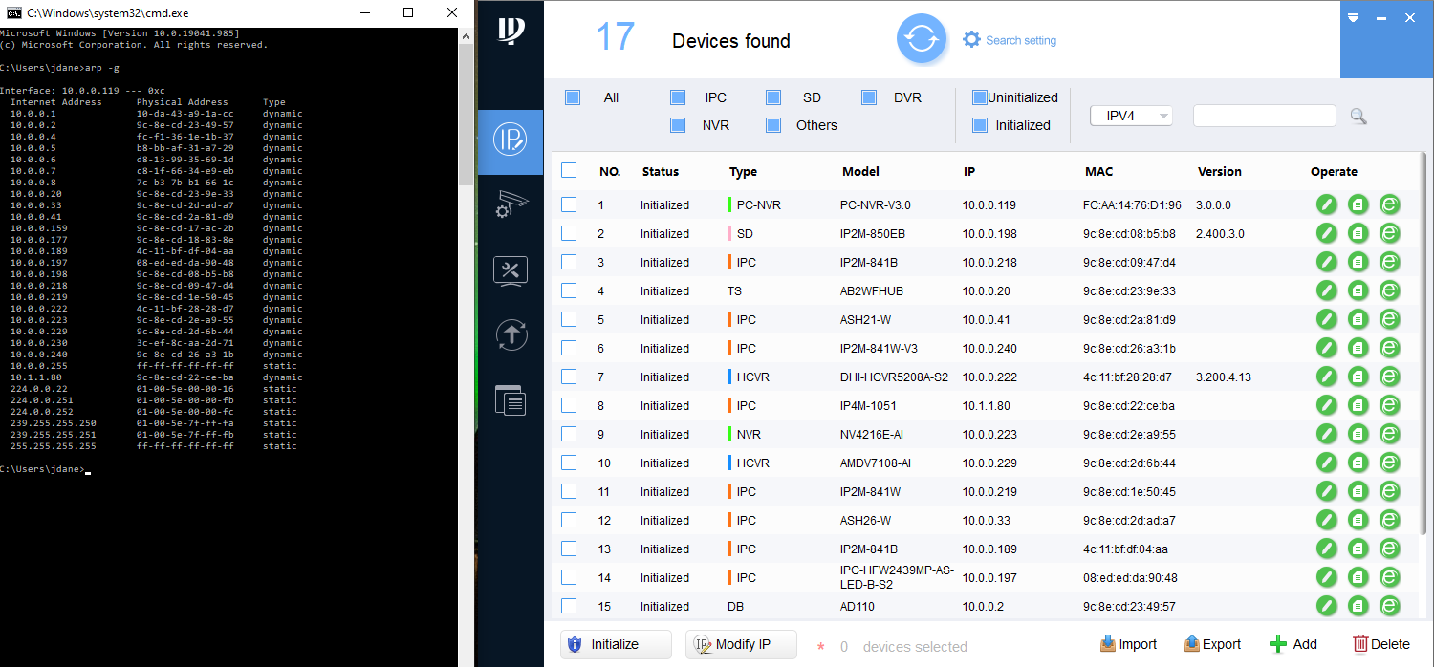The height and width of the screenshot is (667, 1434).
Task: Click the cmd.exe window title bar icon
Action: click(x=13, y=13)
